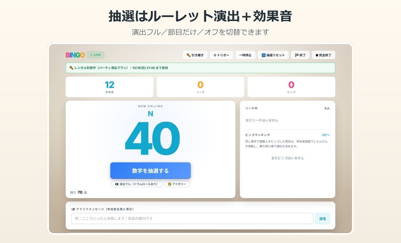
Task: Click the flag icon in 終了 button
Action: coord(297,55)
